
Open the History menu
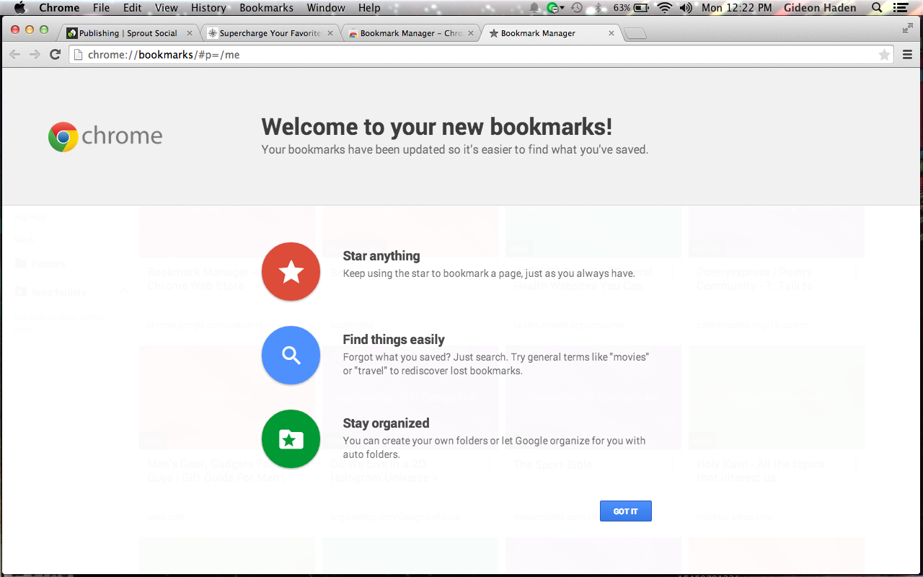click(208, 8)
